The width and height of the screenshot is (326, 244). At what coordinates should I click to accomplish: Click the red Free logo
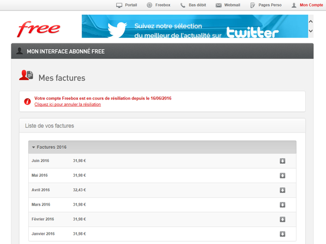(39, 27)
